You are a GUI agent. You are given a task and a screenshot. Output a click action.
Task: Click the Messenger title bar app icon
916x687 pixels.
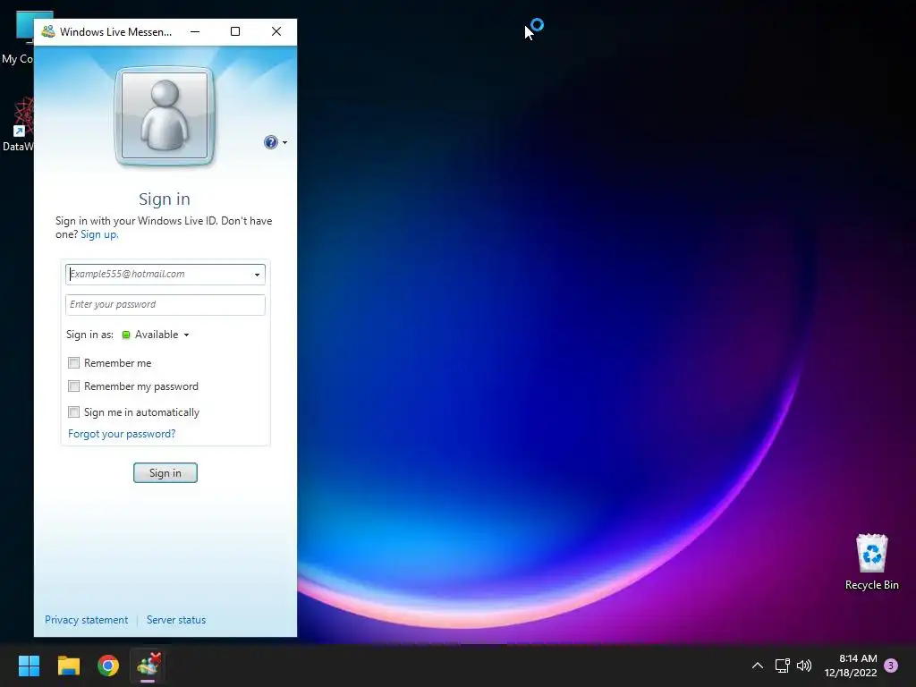pos(48,31)
